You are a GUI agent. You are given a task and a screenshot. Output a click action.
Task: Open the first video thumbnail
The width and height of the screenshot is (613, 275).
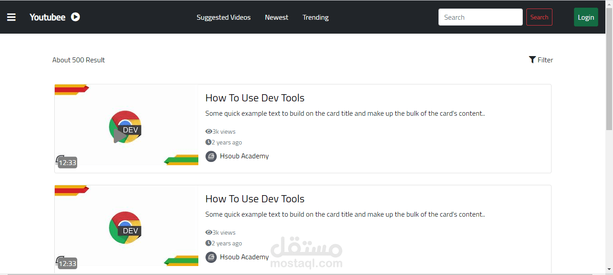point(127,125)
